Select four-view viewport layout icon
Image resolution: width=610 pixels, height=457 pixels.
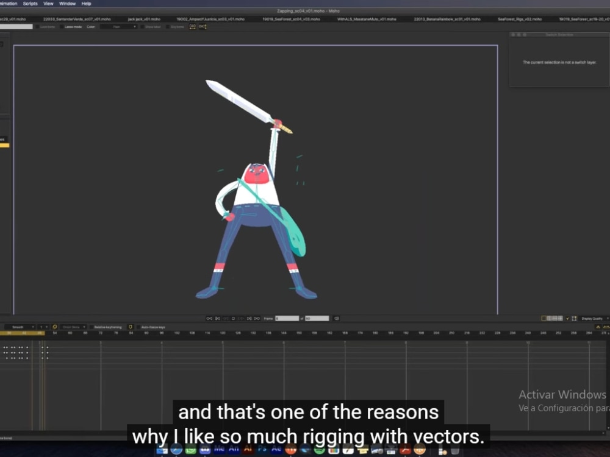[x=560, y=318]
